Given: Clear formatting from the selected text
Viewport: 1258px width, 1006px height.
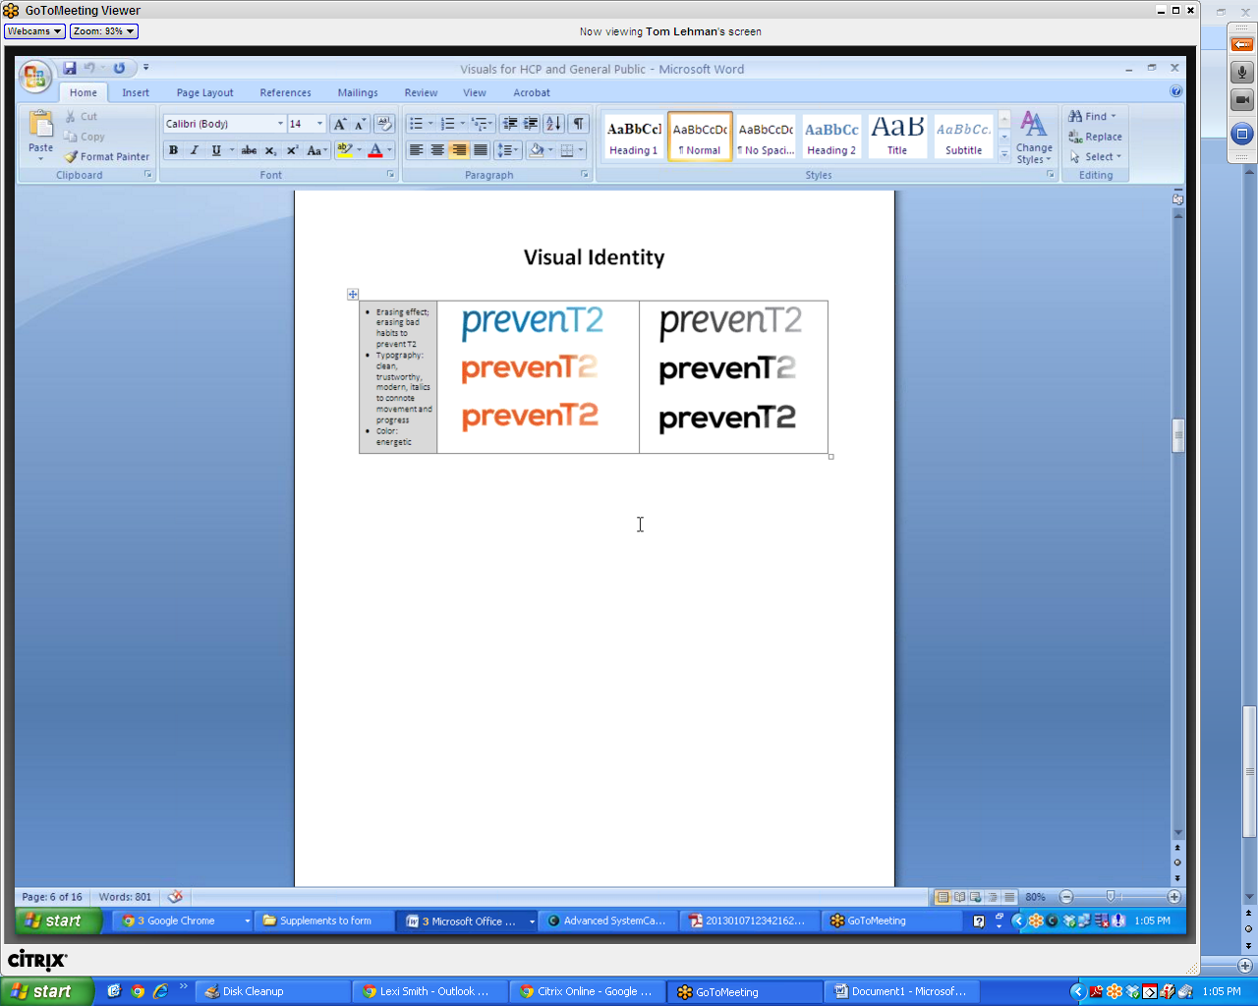Looking at the screenshot, I should [384, 124].
